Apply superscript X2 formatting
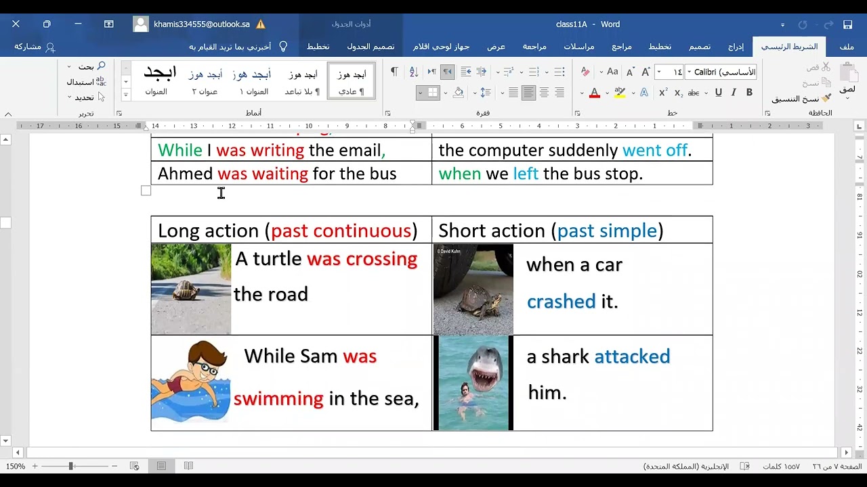Screen dimensions: 867x487 click(x=663, y=93)
